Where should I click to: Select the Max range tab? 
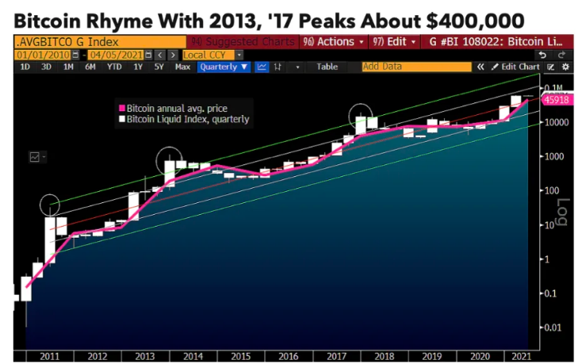tap(182, 67)
